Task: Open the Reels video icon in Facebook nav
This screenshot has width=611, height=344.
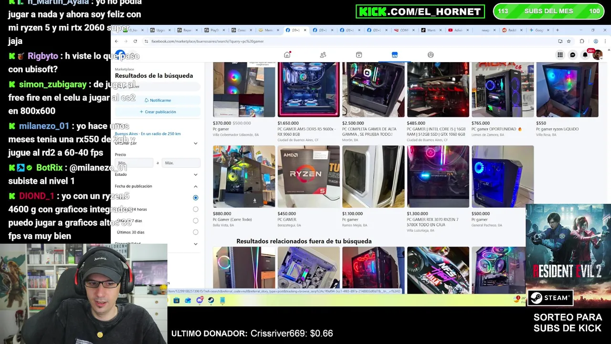Action: [359, 55]
